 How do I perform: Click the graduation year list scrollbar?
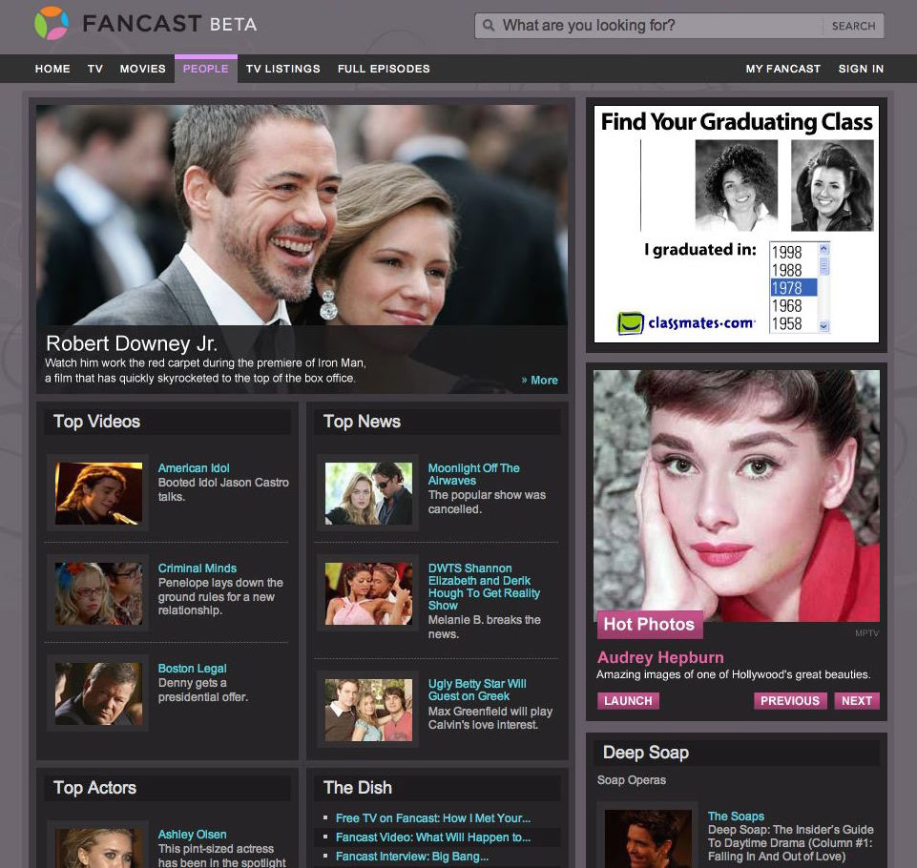[x=824, y=287]
